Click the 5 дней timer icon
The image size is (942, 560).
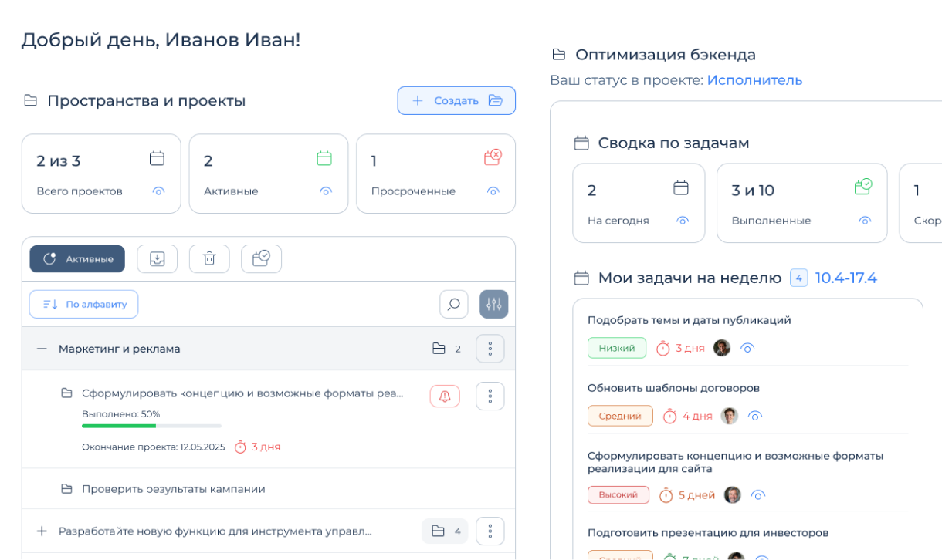666,495
